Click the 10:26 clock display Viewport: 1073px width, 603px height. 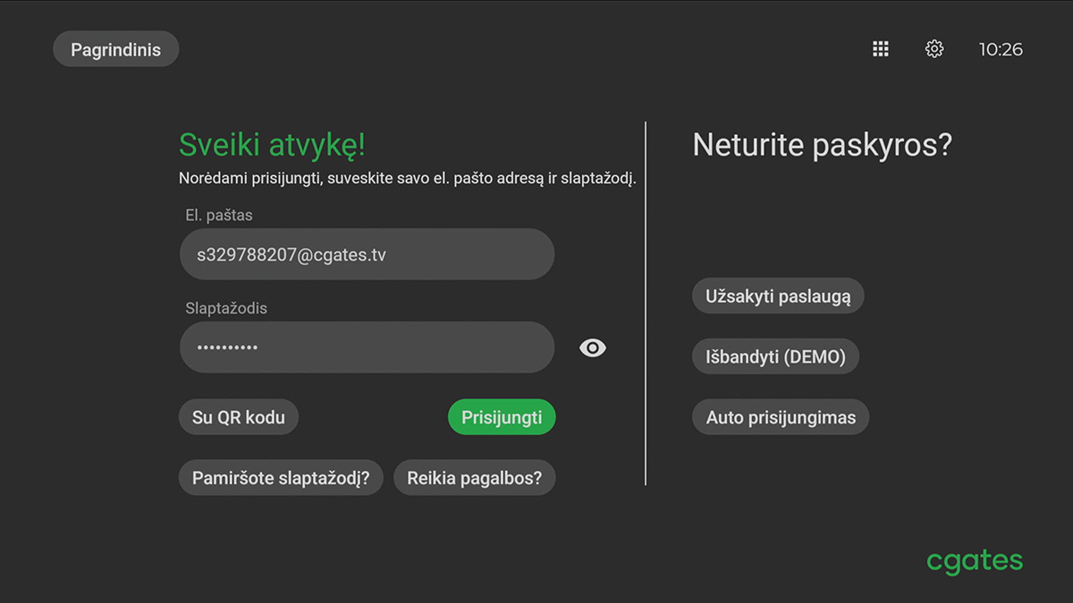(1001, 49)
